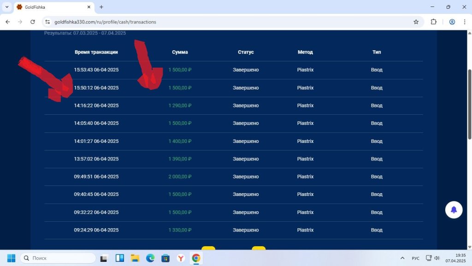Image resolution: width=472 pixels, height=266 pixels.
Task: Expand the tab search dropdown arrow
Action: (7, 7)
